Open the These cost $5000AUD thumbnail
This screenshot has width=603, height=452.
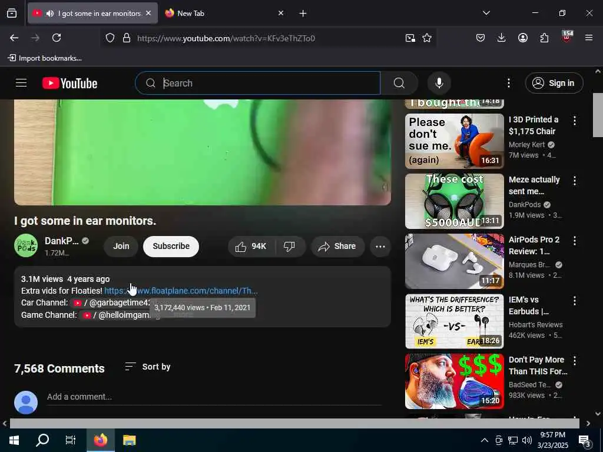pyautogui.click(x=454, y=201)
